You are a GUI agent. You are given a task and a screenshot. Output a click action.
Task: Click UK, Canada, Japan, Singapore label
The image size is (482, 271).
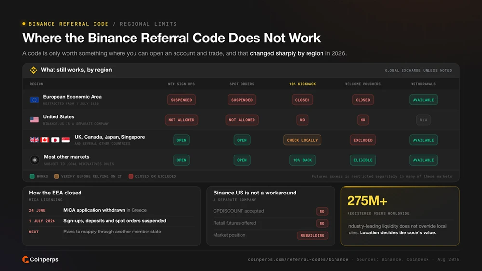[x=109, y=137]
